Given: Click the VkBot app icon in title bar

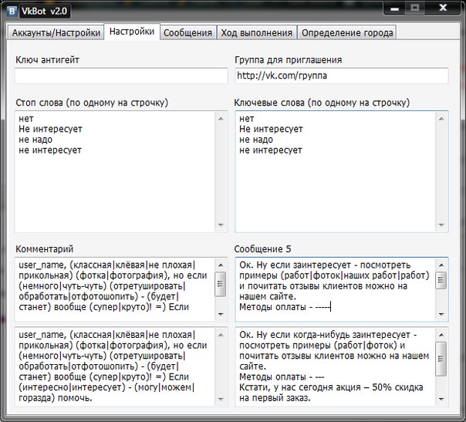Looking at the screenshot, I should [12, 10].
